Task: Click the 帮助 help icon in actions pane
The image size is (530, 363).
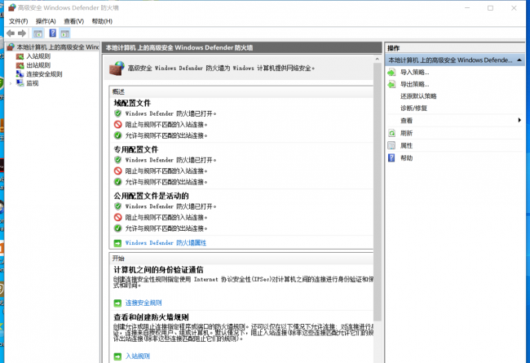Action: [x=391, y=158]
